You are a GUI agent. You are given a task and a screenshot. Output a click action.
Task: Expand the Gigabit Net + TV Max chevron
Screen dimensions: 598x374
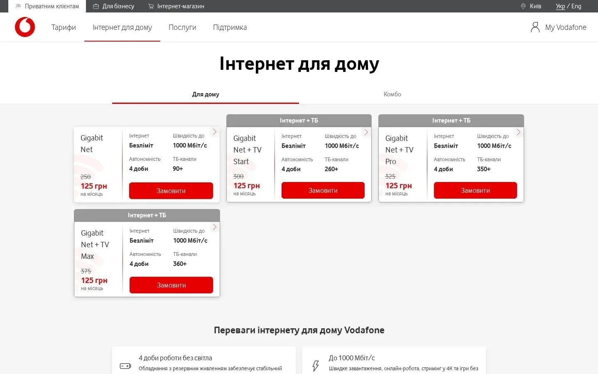(215, 227)
